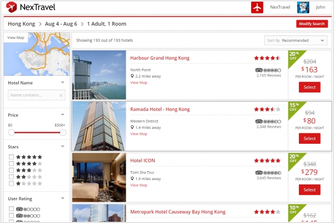Click the Hotel Name search input field

pos(32,95)
